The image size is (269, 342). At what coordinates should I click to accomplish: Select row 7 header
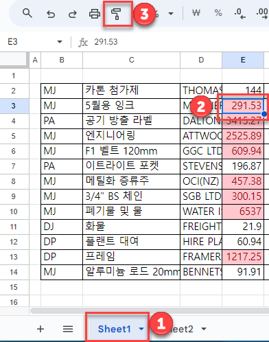(14, 166)
